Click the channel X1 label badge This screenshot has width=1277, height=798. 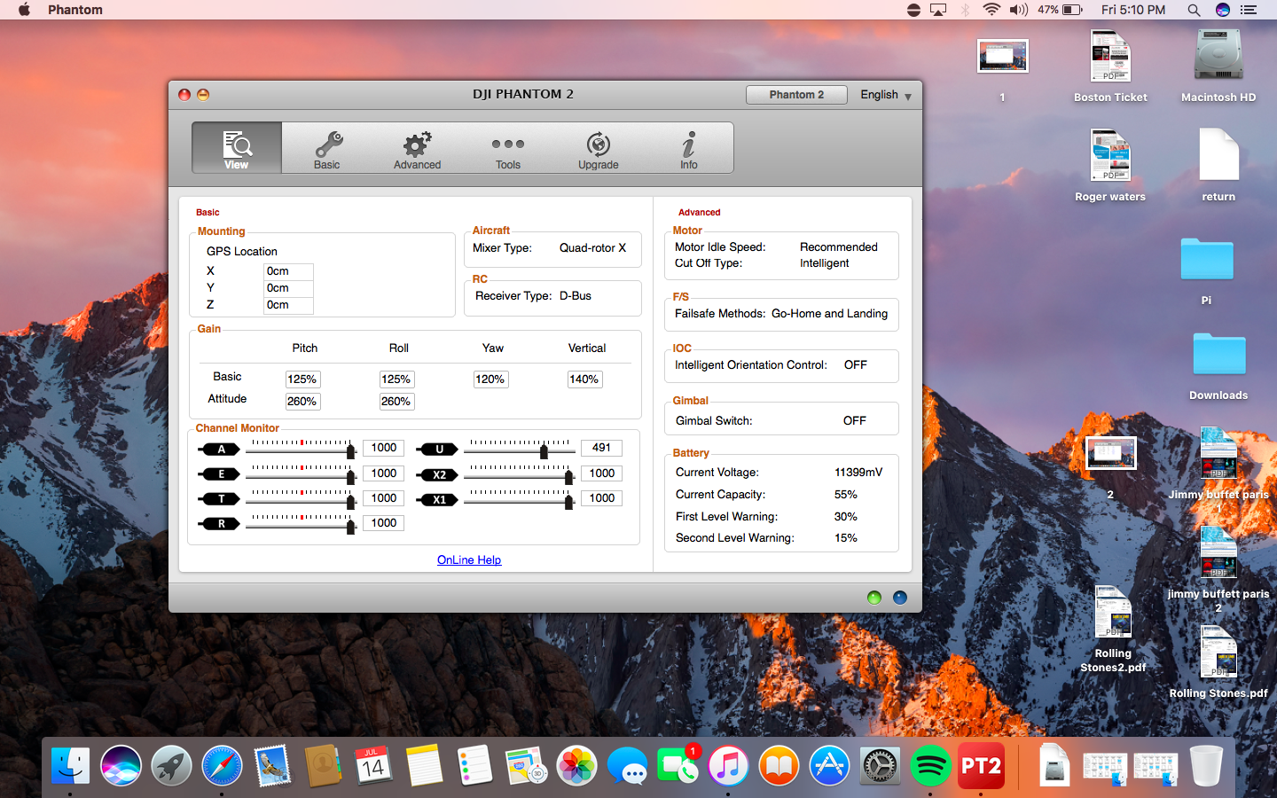point(439,500)
